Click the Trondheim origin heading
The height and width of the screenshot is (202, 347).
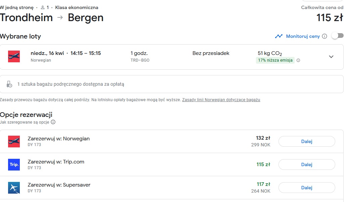coord(26,18)
